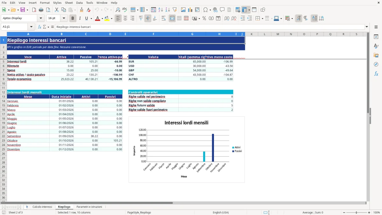Open the Borders dropdown arrow
The width and height of the screenshot is (382, 215).
pyautogui.click(x=262, y=18)
